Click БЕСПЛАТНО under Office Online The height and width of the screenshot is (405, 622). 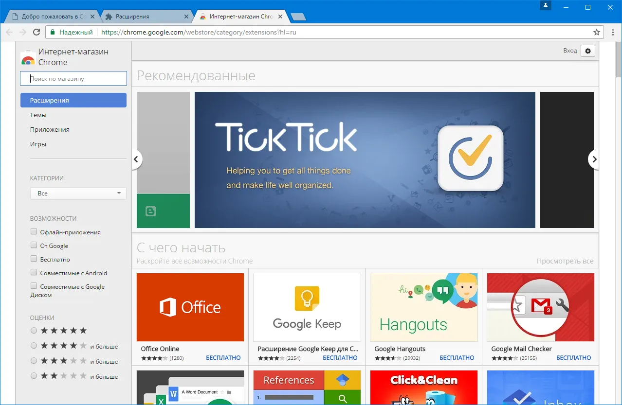click(223, 358)
